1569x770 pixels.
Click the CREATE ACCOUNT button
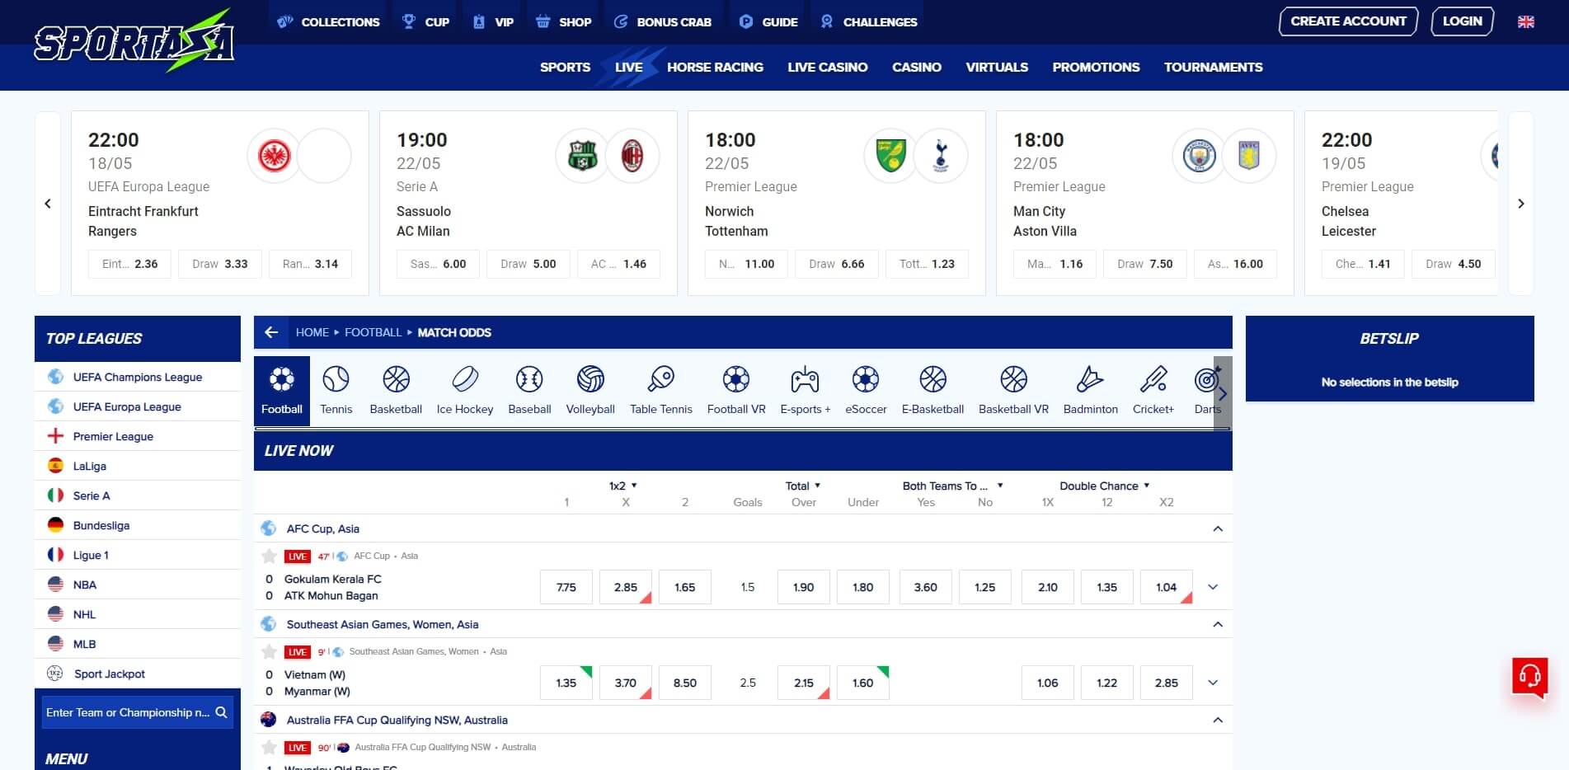click(x=1348, y=21)
